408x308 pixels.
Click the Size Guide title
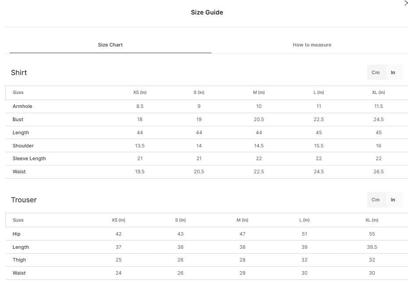pyautogui.click(x=207, y=12)
